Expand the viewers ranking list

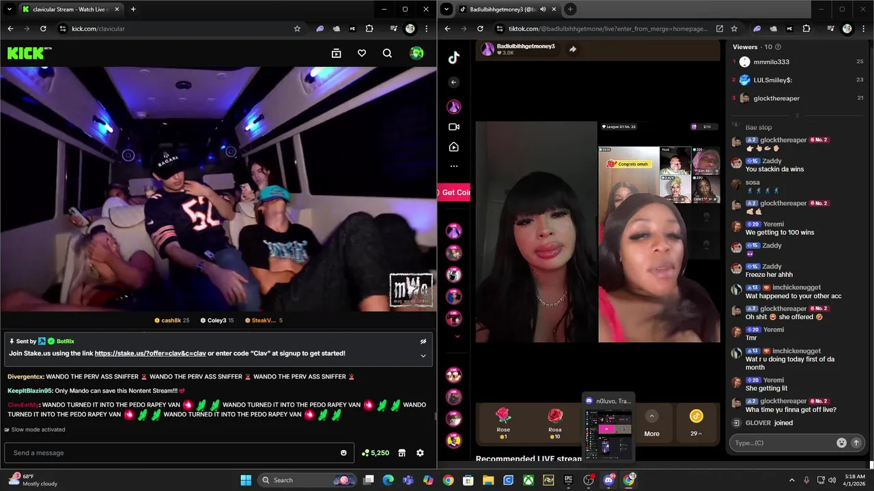(x=797, y=115)
